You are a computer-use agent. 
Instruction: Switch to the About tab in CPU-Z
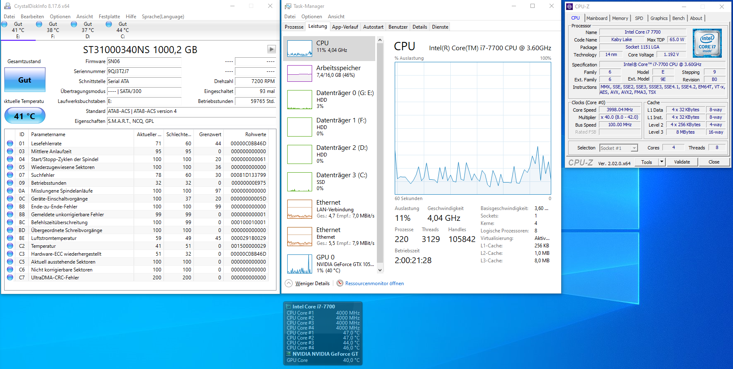(696, 18)
